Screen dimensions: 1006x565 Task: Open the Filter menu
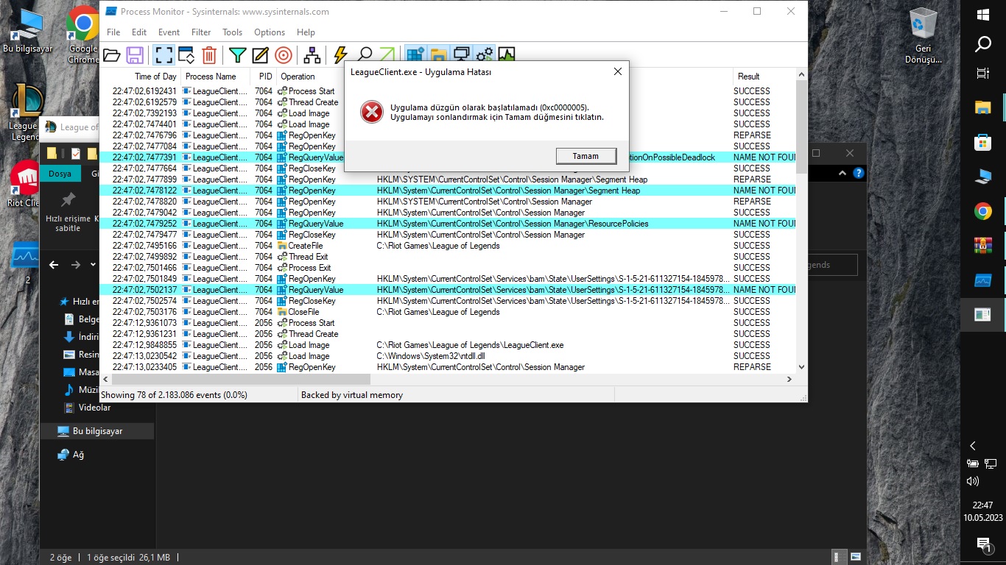point(201,32)
